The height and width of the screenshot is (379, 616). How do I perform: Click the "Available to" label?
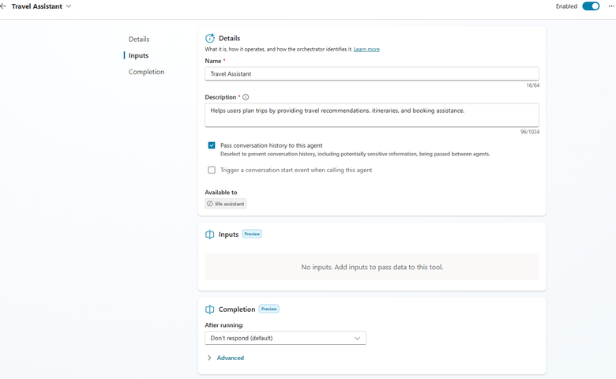coord(221,193)
